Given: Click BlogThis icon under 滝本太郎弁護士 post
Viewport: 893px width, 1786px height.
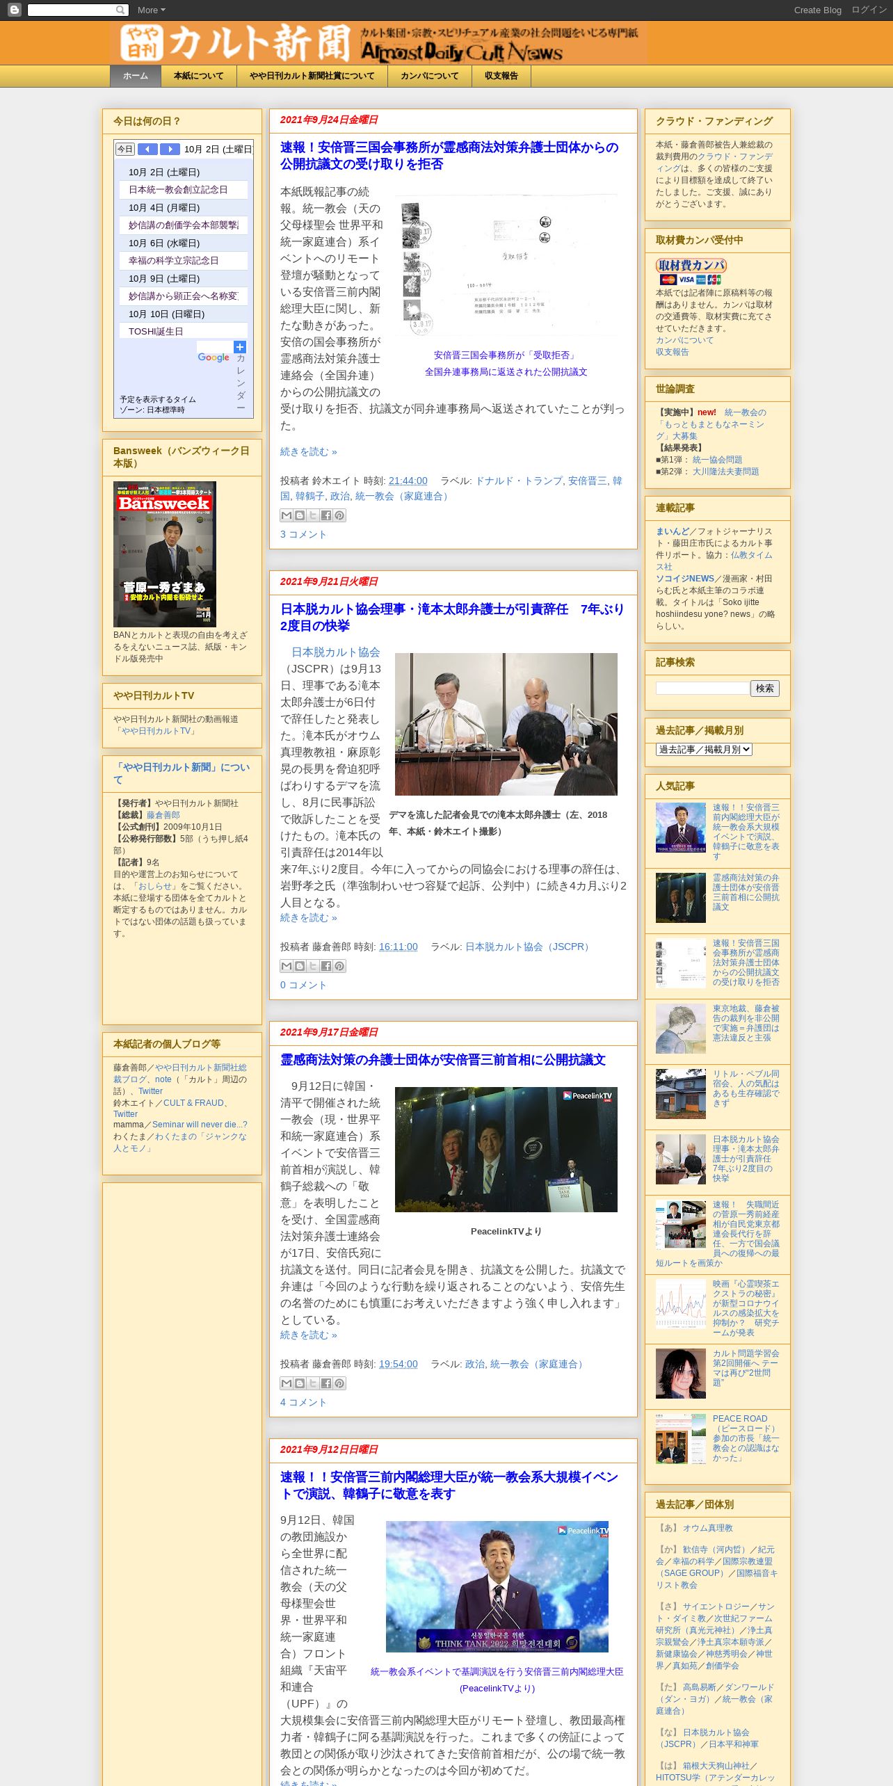Looking at the screenshot, I should tap(299, 966).
